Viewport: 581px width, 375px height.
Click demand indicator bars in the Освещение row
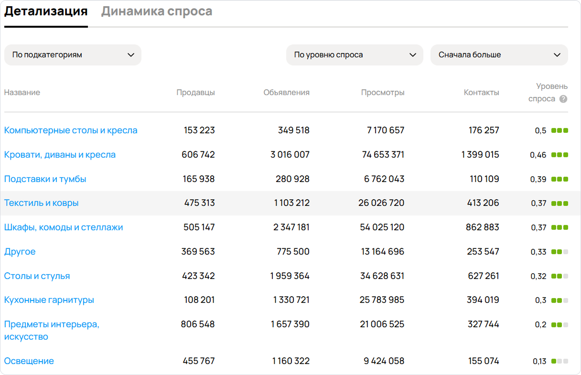coord(559,361)
